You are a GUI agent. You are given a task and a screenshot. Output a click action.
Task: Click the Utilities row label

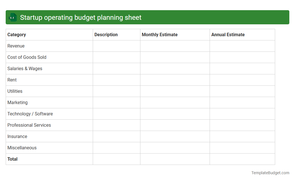tap(15, 91)
